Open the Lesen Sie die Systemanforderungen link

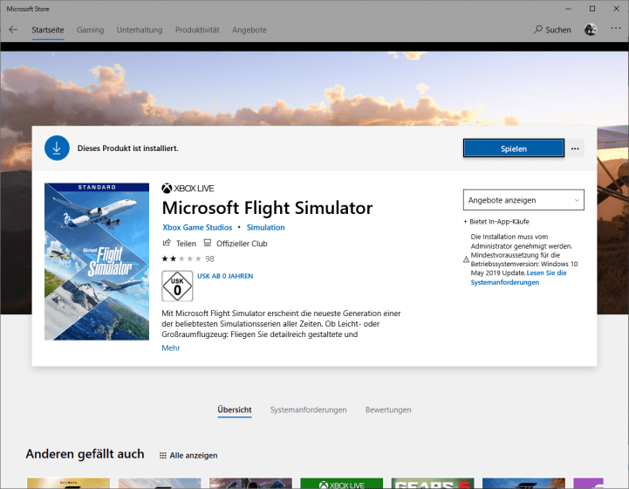[519, 278]
